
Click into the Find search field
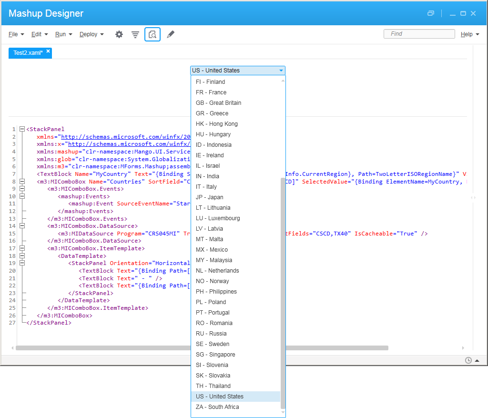pyautogui.click(x=419, y=34)
